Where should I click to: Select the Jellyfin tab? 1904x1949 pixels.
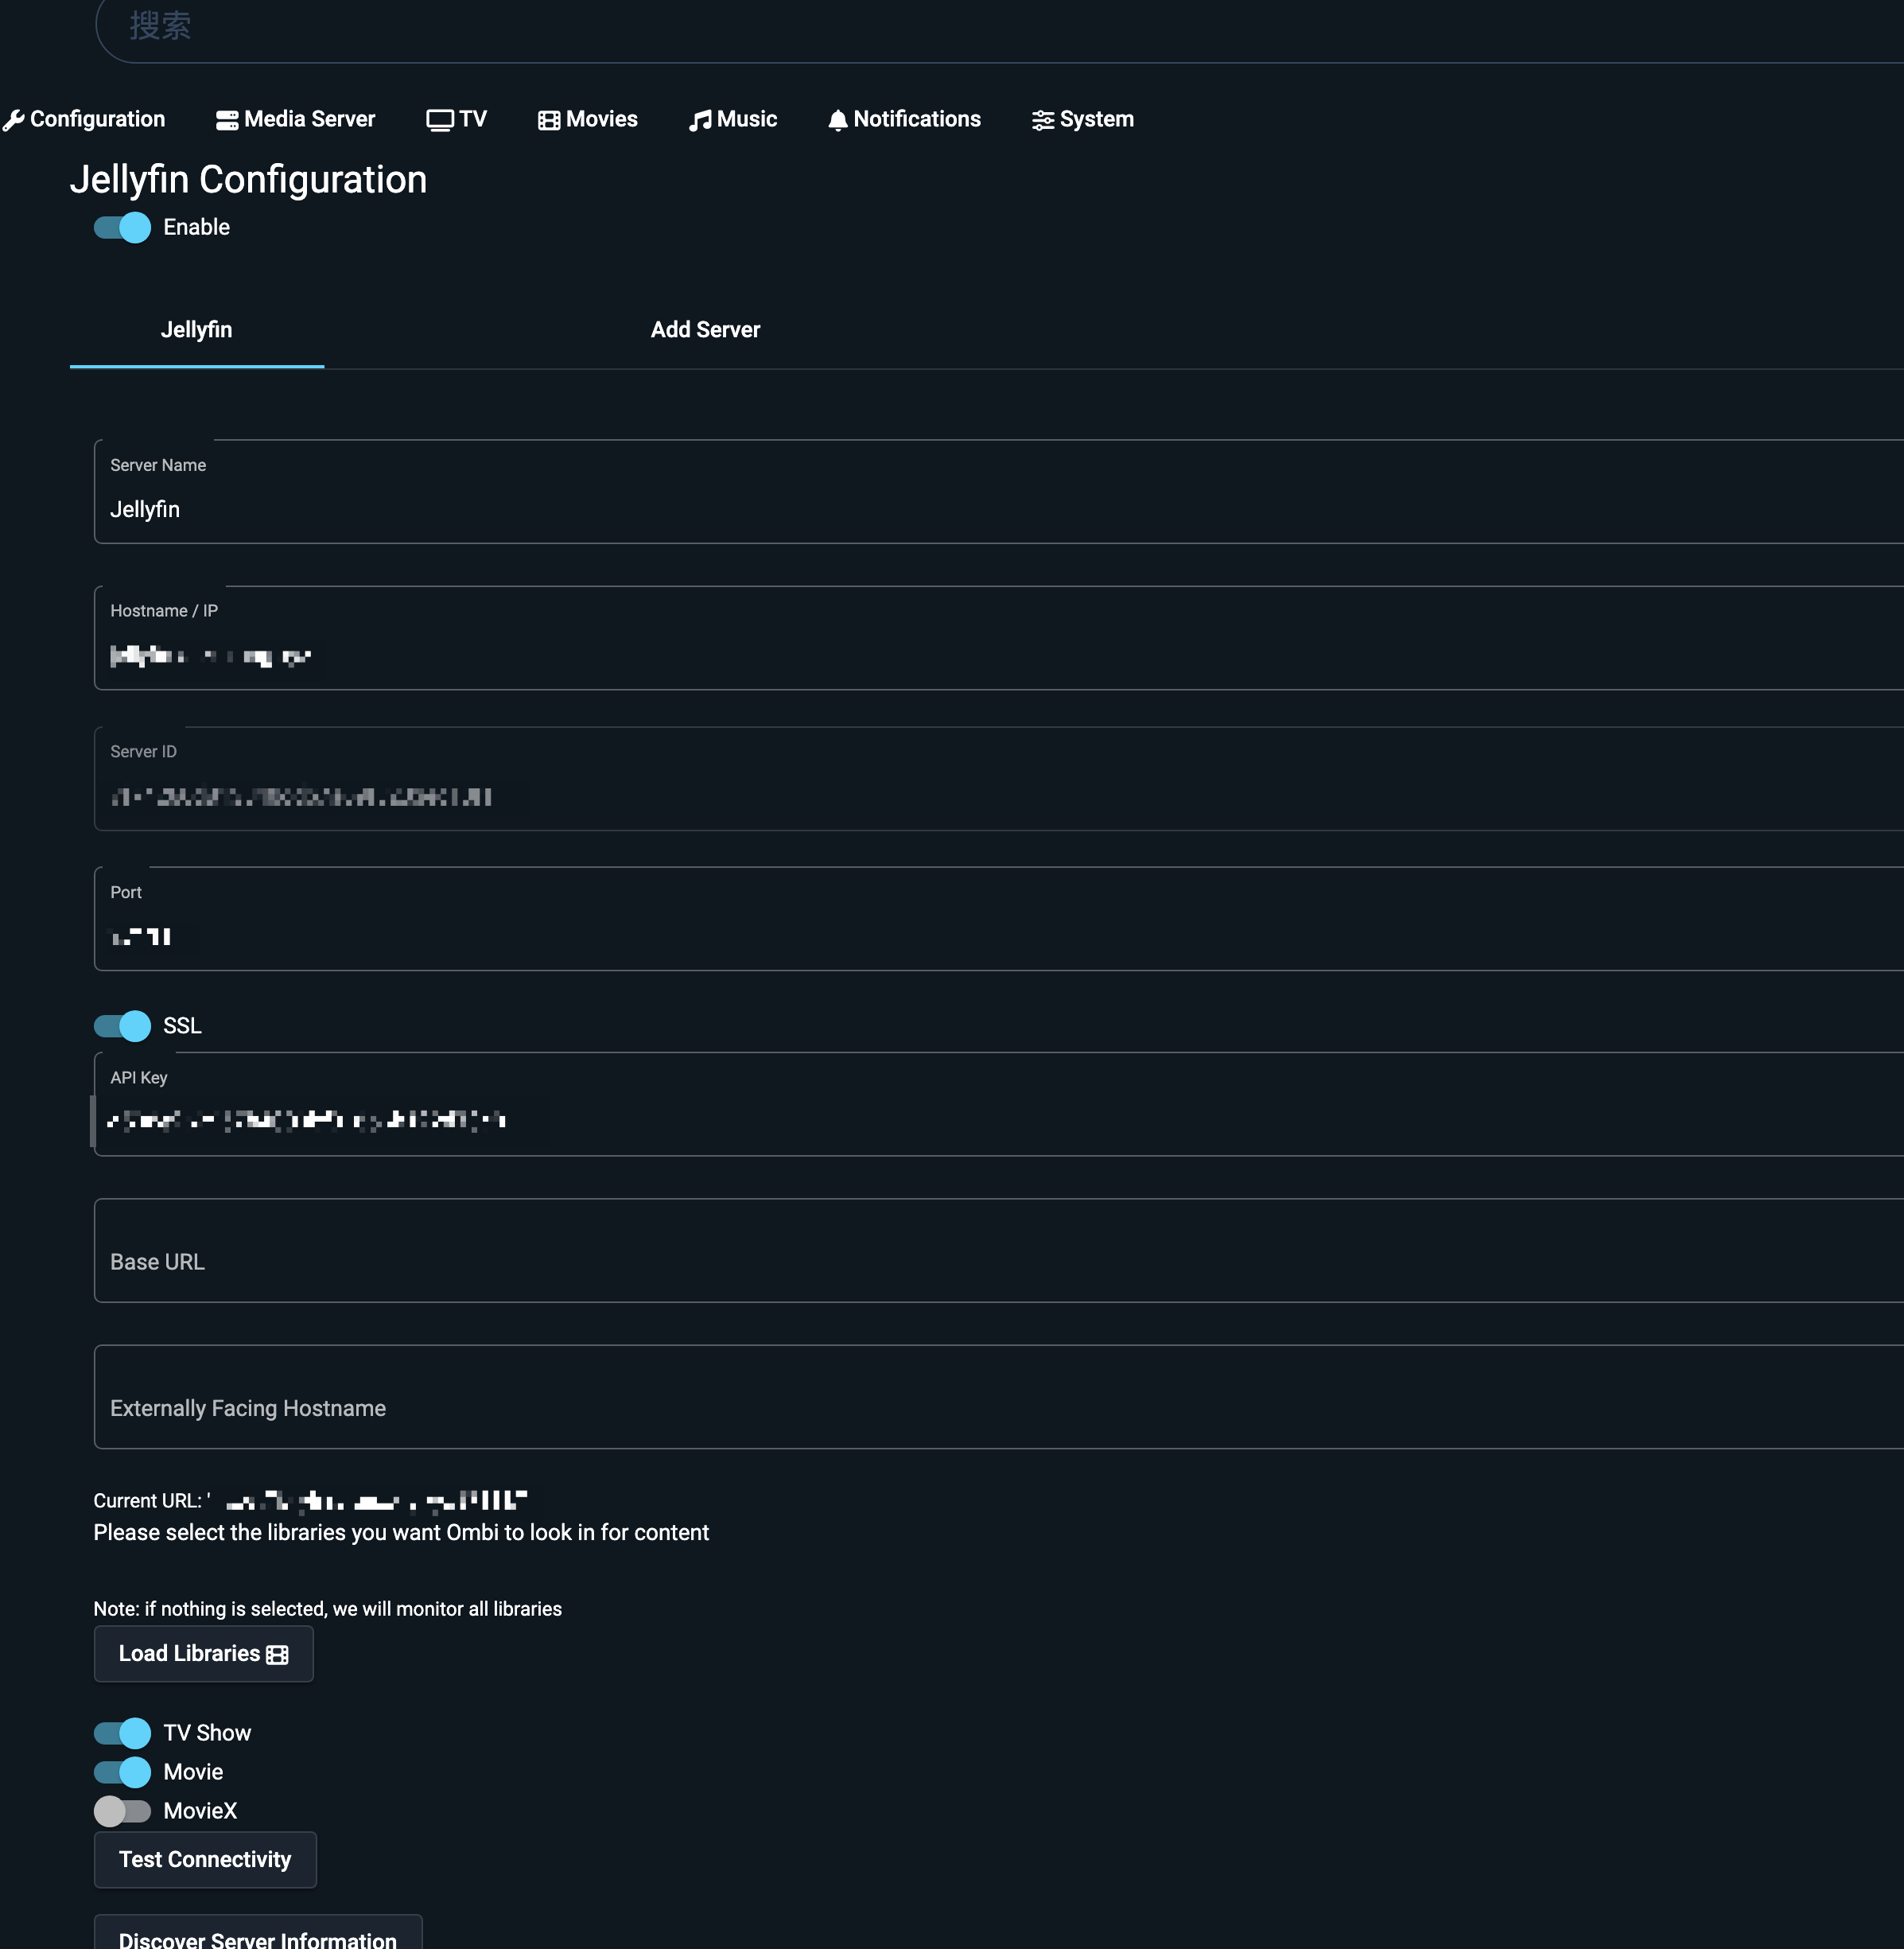click(x=196, y=329)
